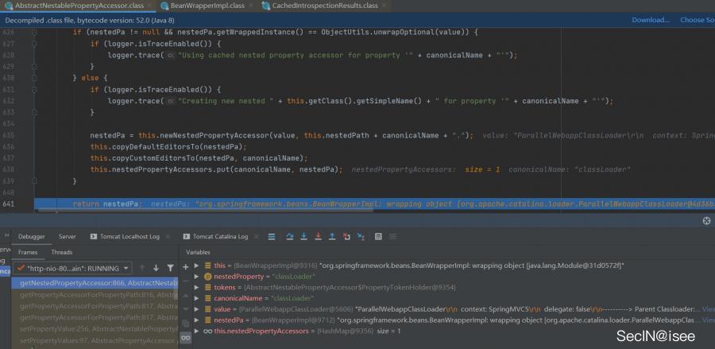This screenshot has height=349, width=715.
Task: Open the Debugger tab
Action: (32, 236)
